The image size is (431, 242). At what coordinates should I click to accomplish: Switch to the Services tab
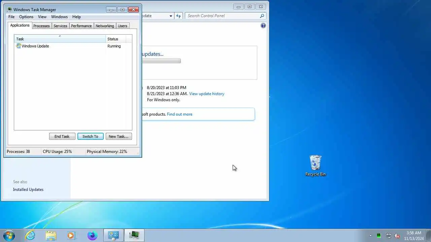(x=60, y=26)
